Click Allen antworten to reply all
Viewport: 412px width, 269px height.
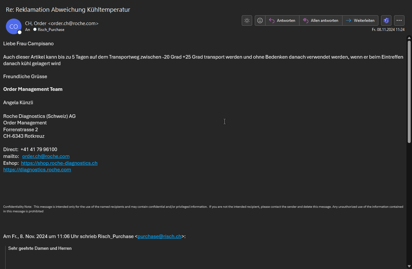[x=321, y=21]
